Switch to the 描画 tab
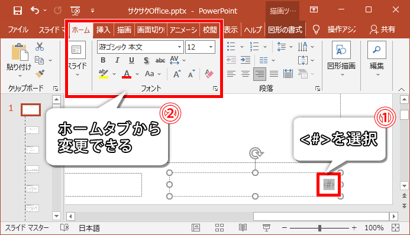Image resolution: width=410 pixels, height=235 pixels. click(124, 30)
